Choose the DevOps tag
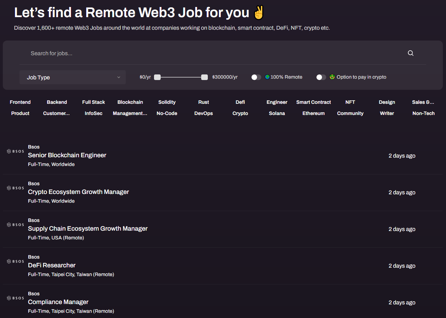 [204, 113]
